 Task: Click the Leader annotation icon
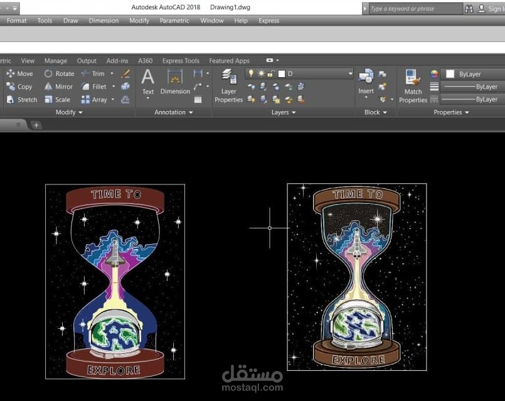pyautogui.click(x=198, y=87)
